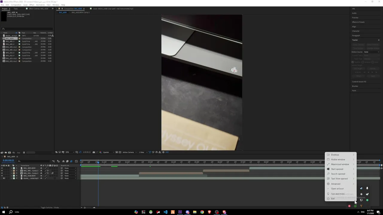
Task: Switch to Effect Controls IMG_4100 tab
Action: (x=38, y=9)
